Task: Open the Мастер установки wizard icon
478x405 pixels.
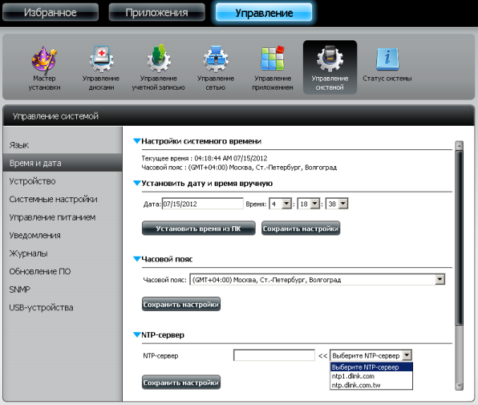Action: pyautogui.click(x=44, y=59)
